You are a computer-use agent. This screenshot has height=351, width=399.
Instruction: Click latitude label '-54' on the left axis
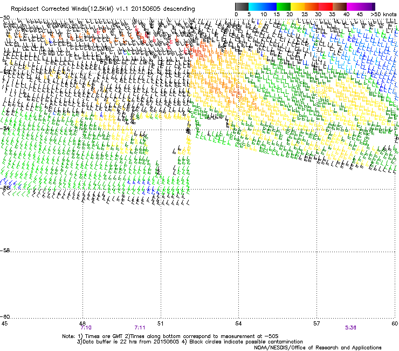(x=5, y=128)
